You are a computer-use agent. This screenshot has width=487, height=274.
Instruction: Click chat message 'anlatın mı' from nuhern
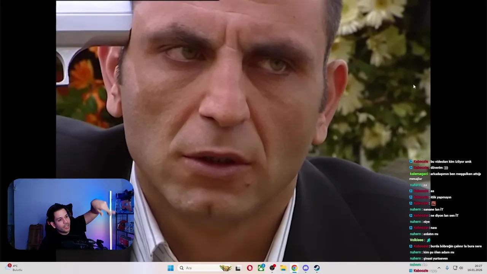431,234
